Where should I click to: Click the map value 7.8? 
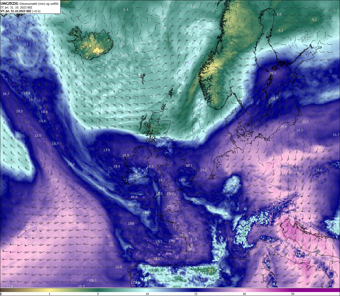point(193,7)
